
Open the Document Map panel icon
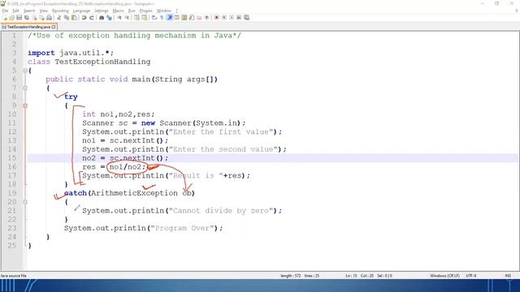point(184,18)
